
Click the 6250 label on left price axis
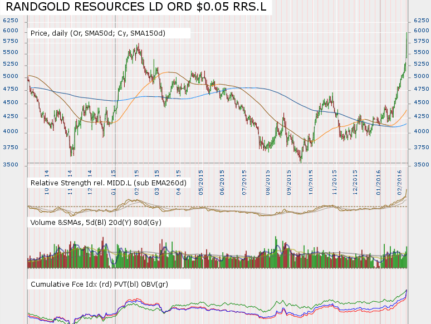point(11,20)
